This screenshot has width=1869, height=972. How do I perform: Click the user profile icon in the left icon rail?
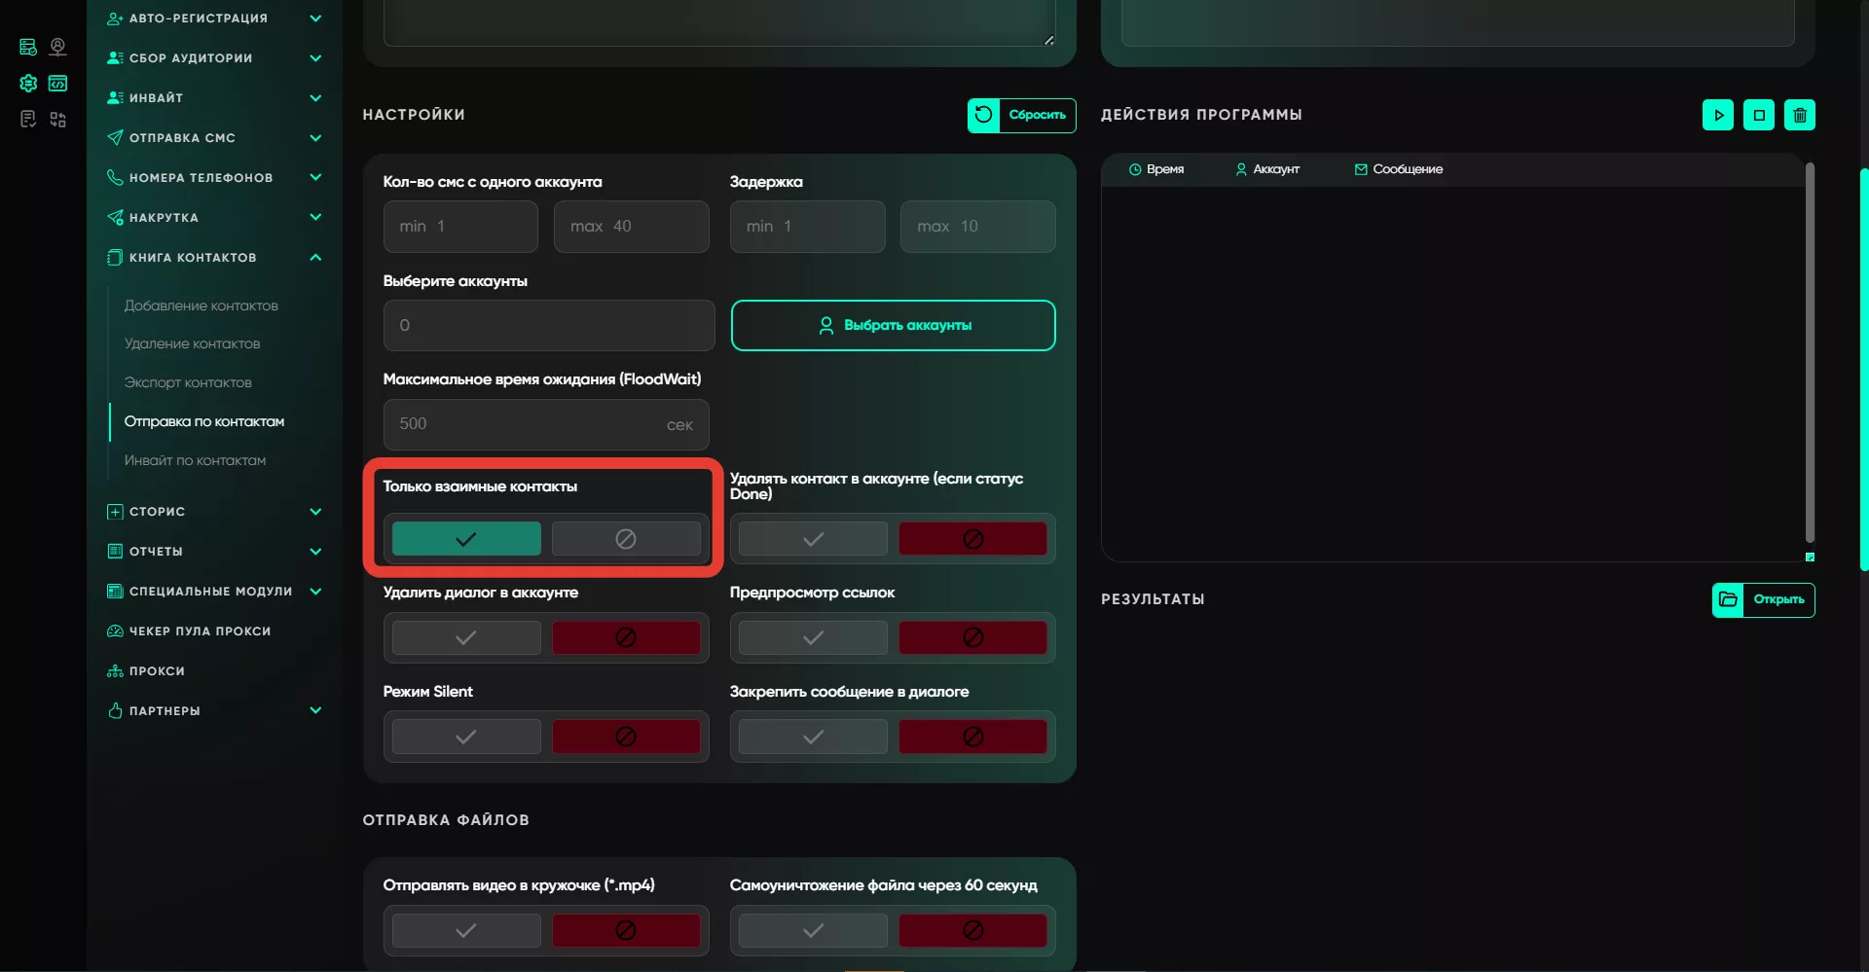[58, 47]
